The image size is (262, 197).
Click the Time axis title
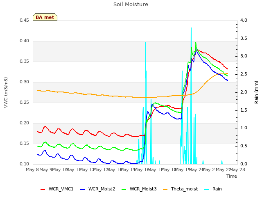[x=232, y=176]
